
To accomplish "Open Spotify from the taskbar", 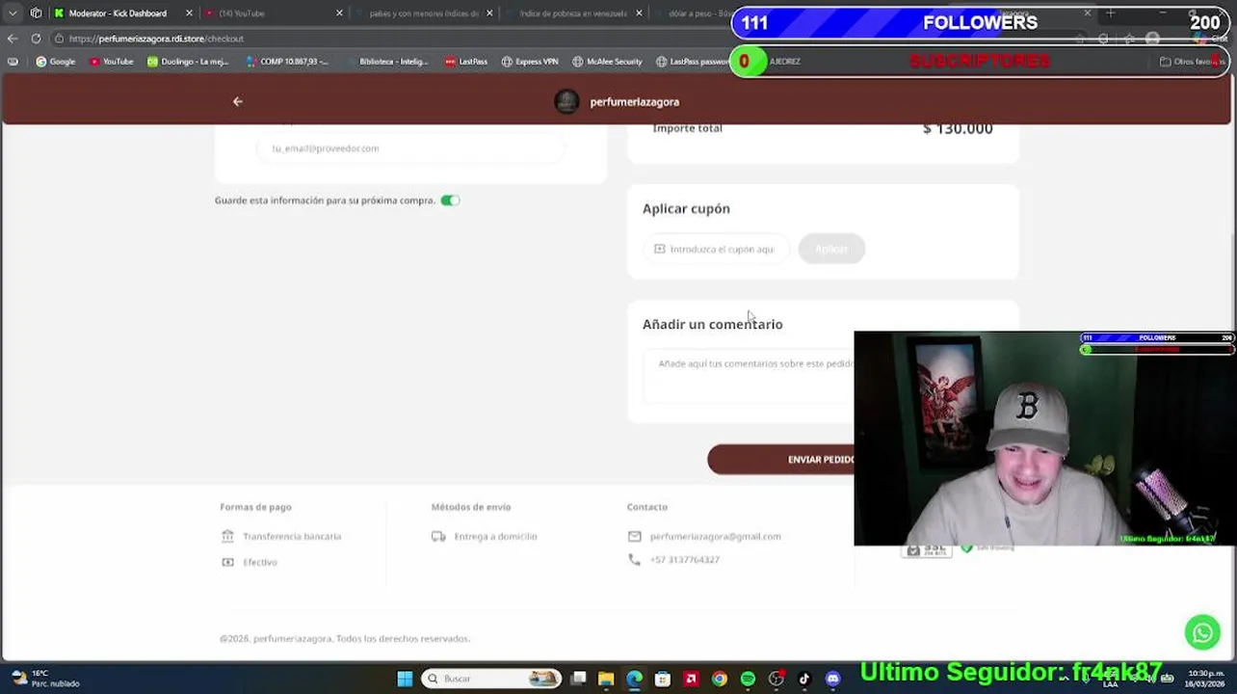I will 748,679.
